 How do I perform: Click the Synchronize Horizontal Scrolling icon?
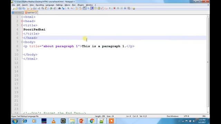(x=80, y=8)
